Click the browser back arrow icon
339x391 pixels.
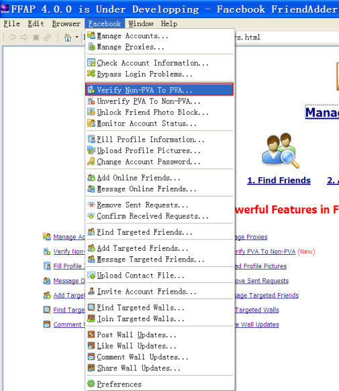coord(13,38)
